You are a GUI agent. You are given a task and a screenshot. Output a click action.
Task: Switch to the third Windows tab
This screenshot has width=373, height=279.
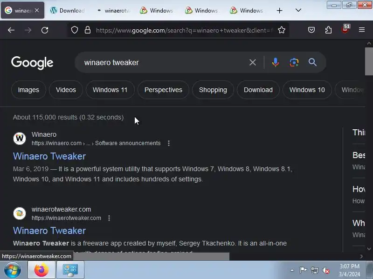point(248,10)
